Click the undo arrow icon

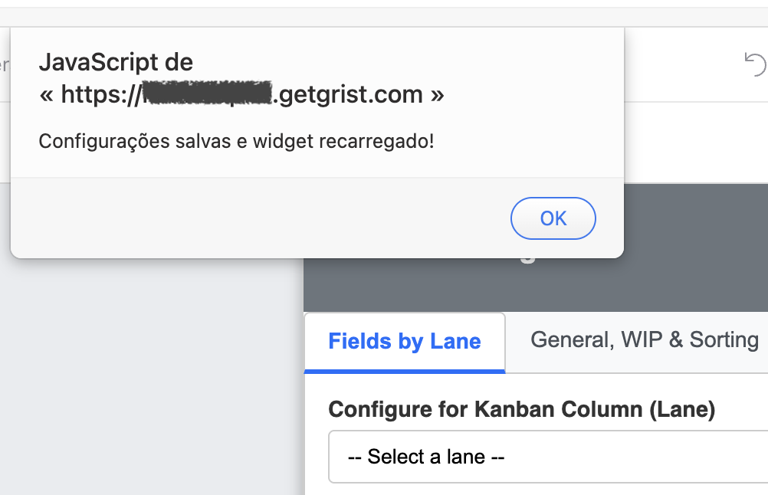pyautogui.click(x=756, y=65)
